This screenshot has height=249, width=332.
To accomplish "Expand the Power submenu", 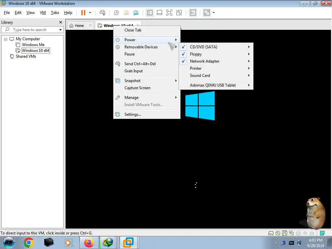I will click(147, 40).
